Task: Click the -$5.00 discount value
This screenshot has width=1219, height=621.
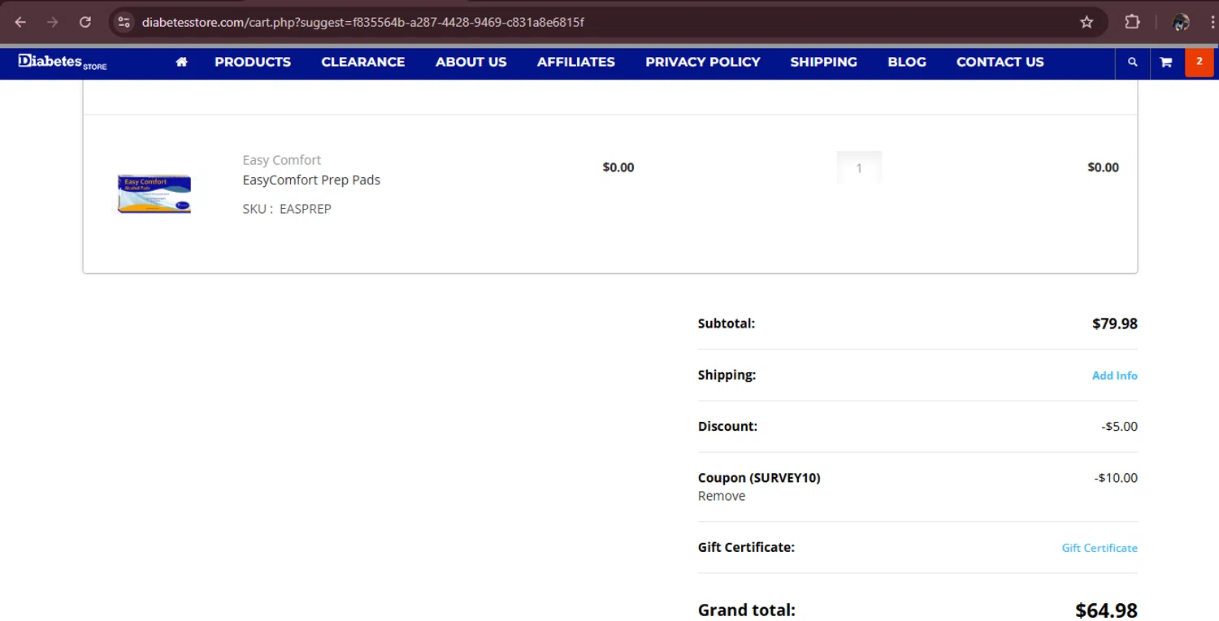Action: (1119, 427)
